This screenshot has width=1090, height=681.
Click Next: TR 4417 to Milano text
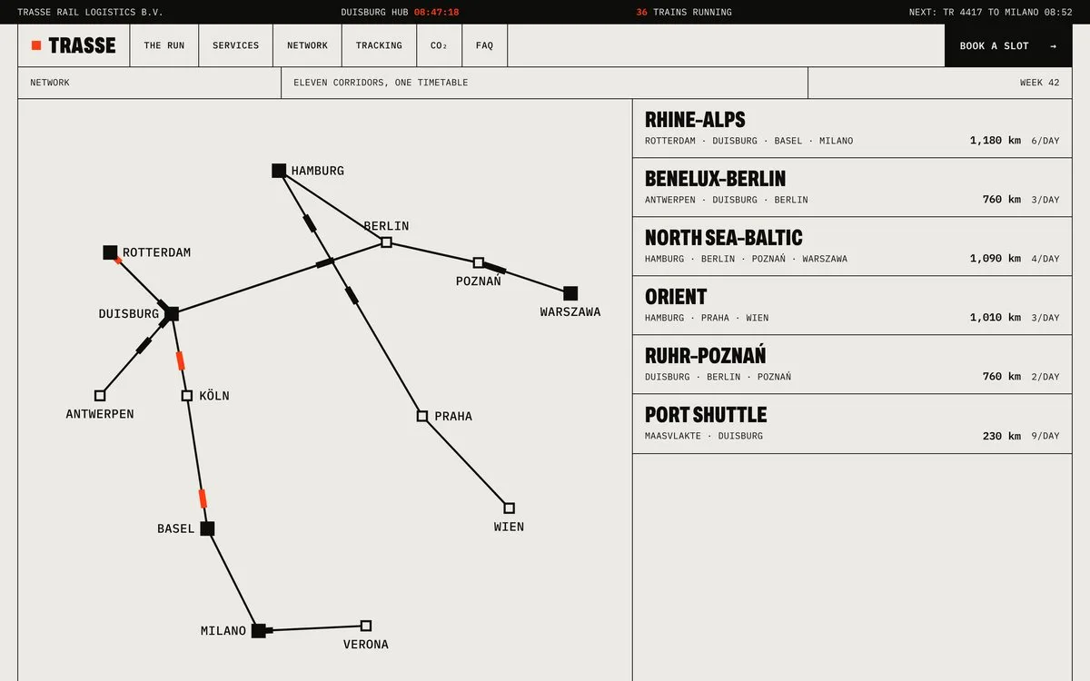tap(991, 13)
